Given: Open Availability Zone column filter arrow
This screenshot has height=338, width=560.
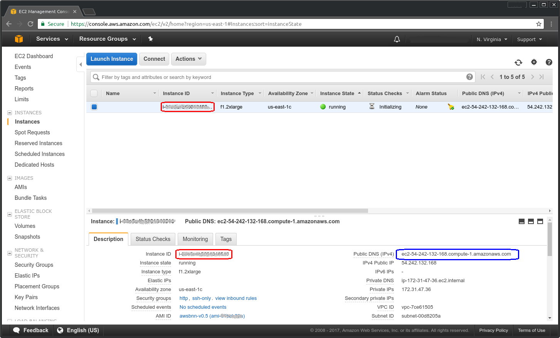Looking at the screenshot, I should (x=312, y=93).
